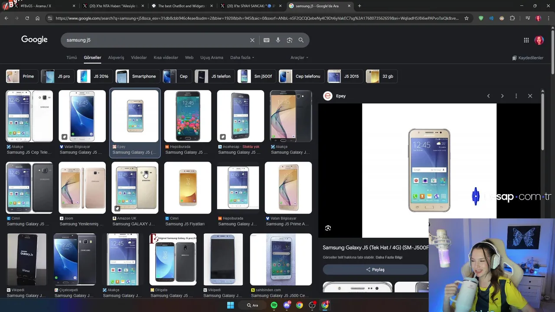Screen dimensions: 555x312
Task: Open OBS Studio from the taskbar
Action: click(x=312, y=305)
